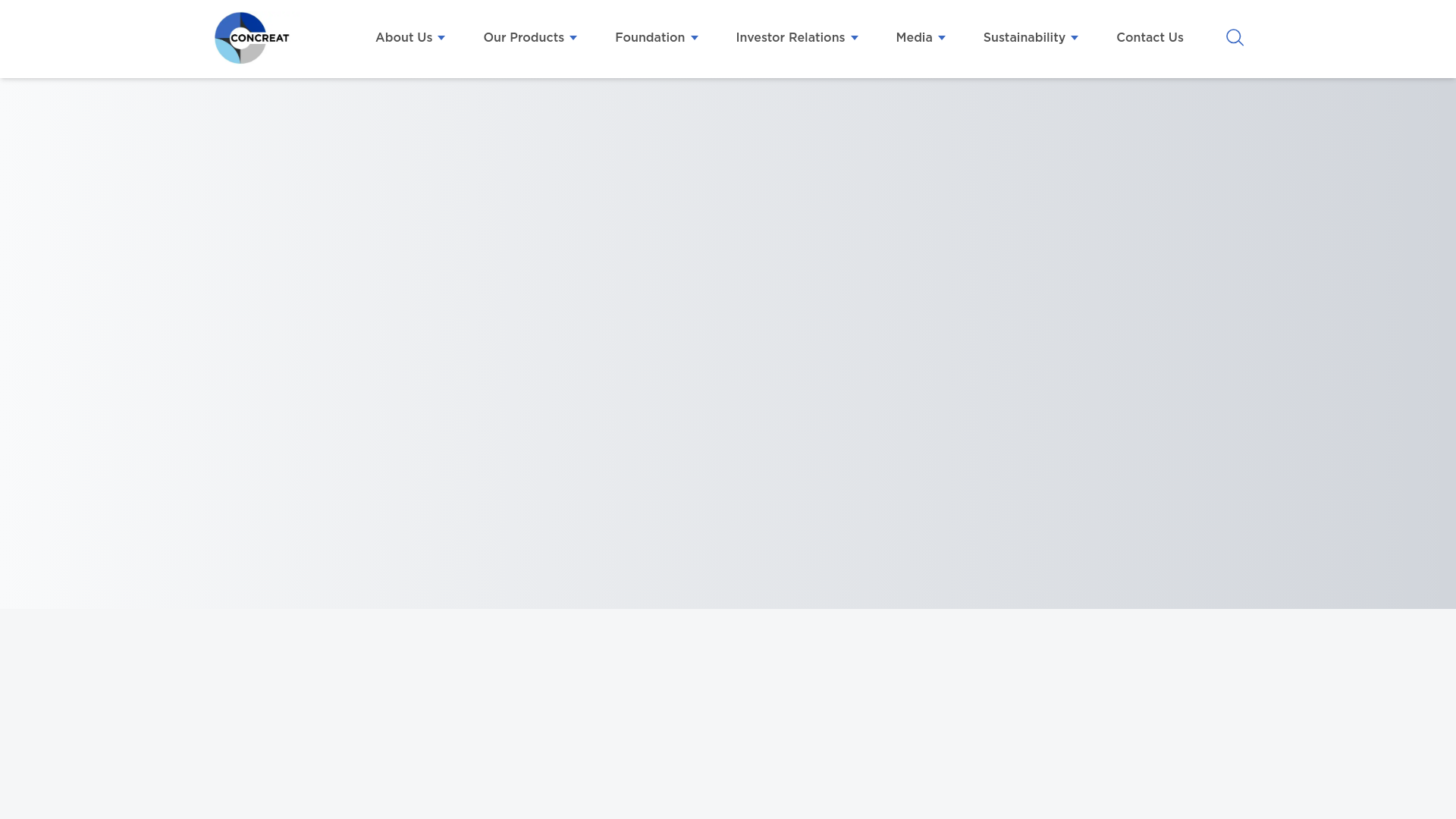Select Investor Relations menu label
Viewport: 1456px width, 819px height.
click(790, 38)
